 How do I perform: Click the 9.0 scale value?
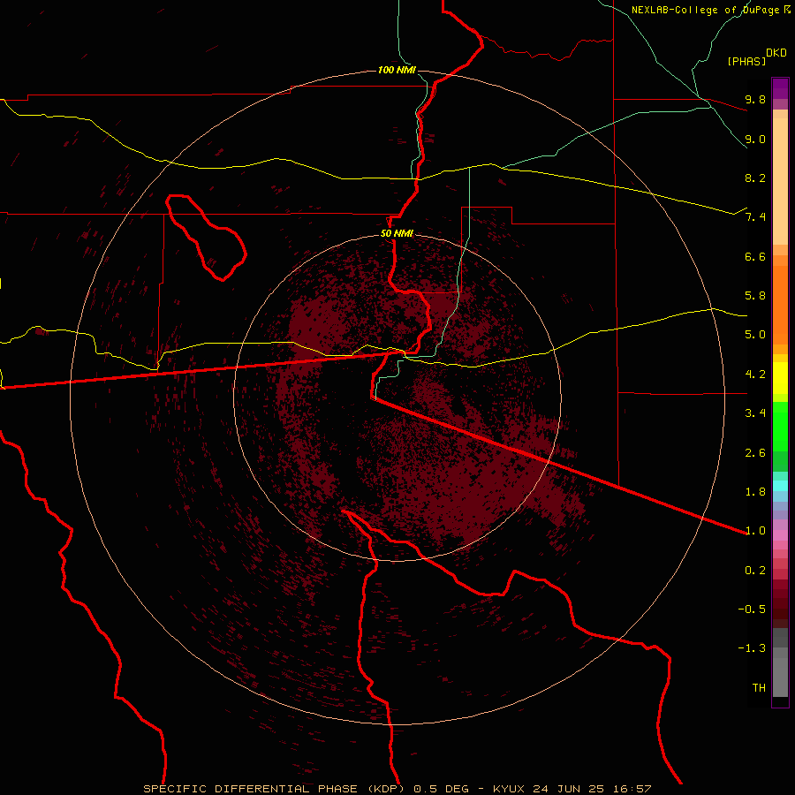[x=755, y=139]
